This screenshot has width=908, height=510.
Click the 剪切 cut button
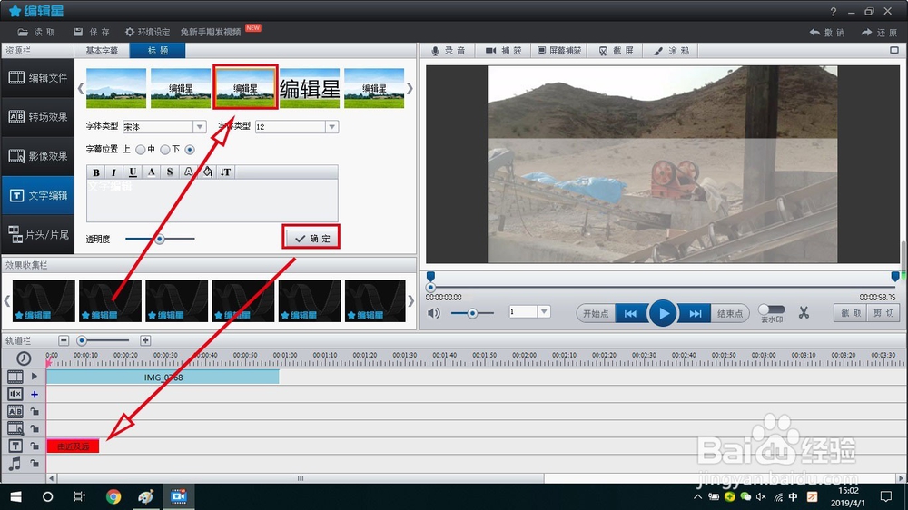883,313
